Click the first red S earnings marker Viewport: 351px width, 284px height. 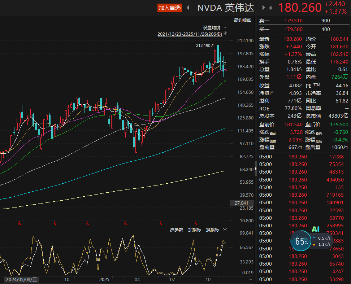19,224
